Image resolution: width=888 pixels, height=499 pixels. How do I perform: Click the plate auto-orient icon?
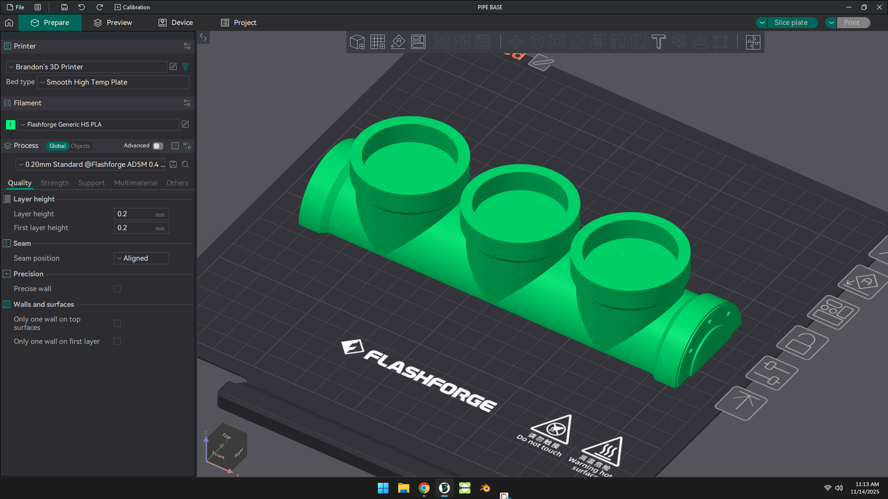coord(863,281)
